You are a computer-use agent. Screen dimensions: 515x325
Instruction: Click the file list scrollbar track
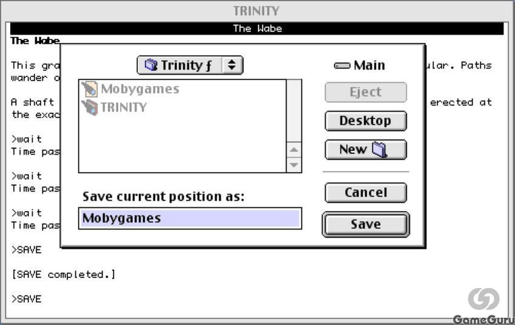[294, 111]
